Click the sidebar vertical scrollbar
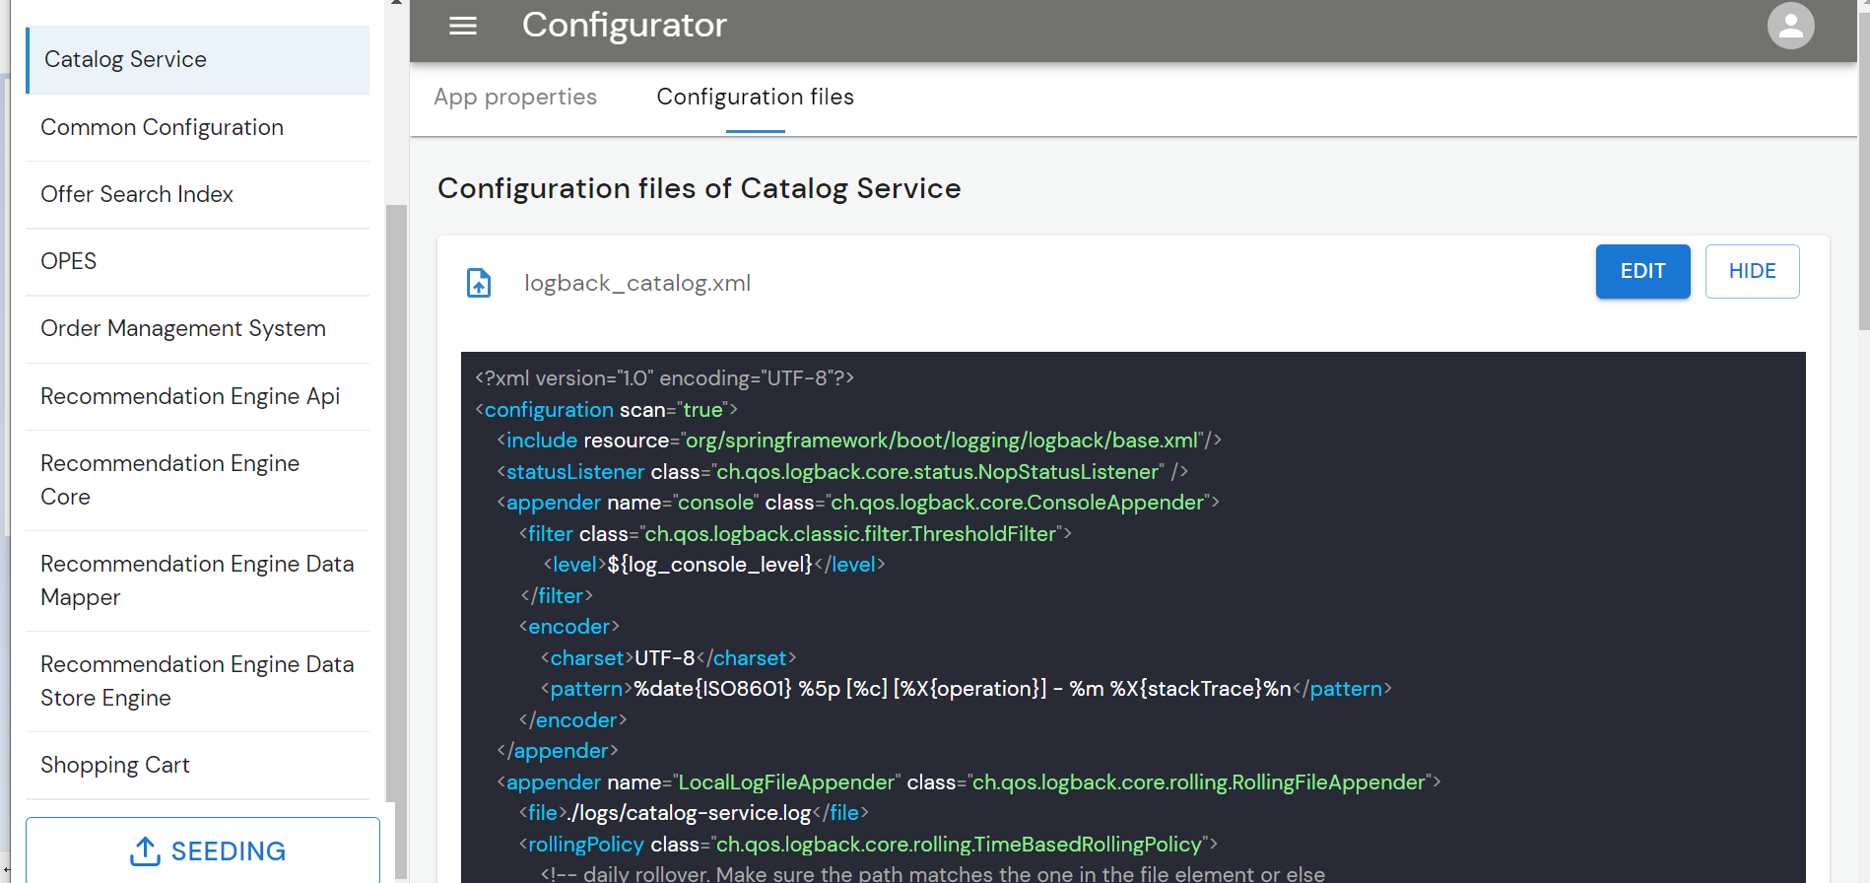Viewport: 1870px width, 883px height. point(396,493)
